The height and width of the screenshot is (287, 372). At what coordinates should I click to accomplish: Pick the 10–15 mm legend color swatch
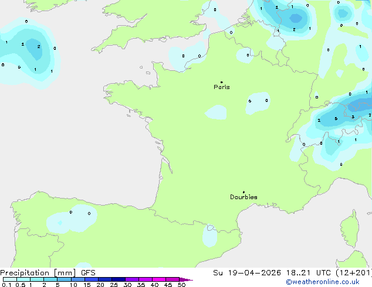[x=78, y=279]
